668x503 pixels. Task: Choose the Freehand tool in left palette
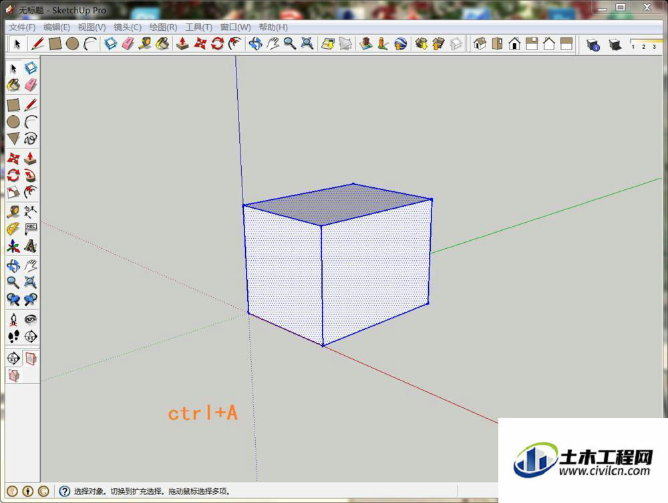pos(31,138)
